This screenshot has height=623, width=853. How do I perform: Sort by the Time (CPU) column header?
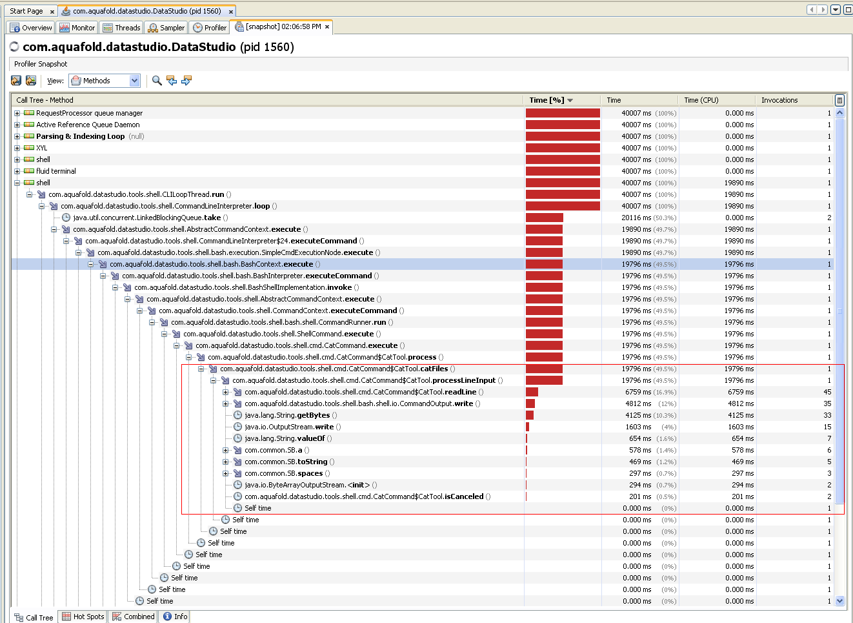pos(716,100)
